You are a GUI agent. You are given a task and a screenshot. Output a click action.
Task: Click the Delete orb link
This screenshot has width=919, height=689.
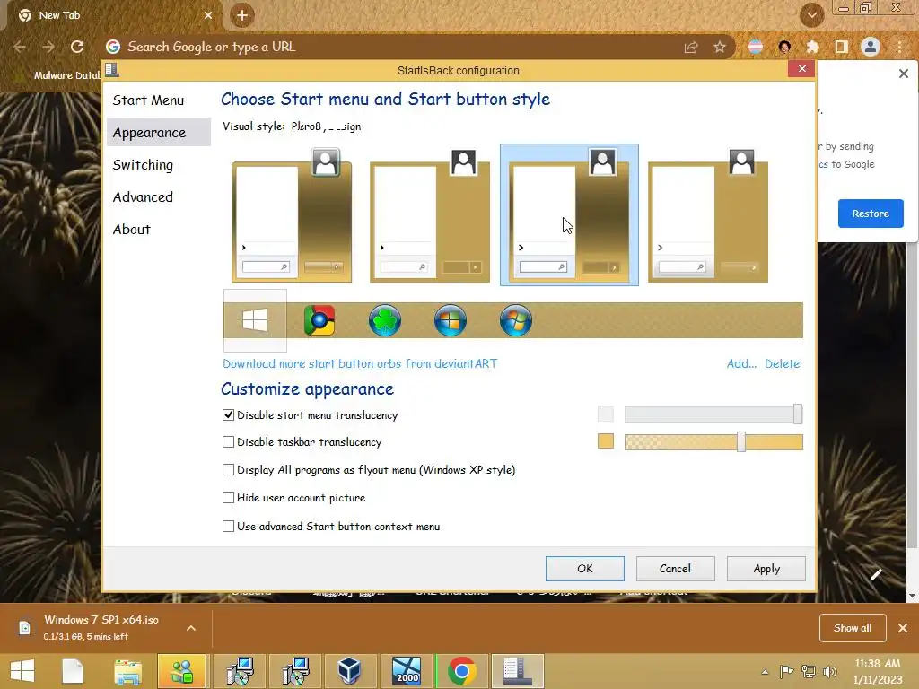[782, 363]
